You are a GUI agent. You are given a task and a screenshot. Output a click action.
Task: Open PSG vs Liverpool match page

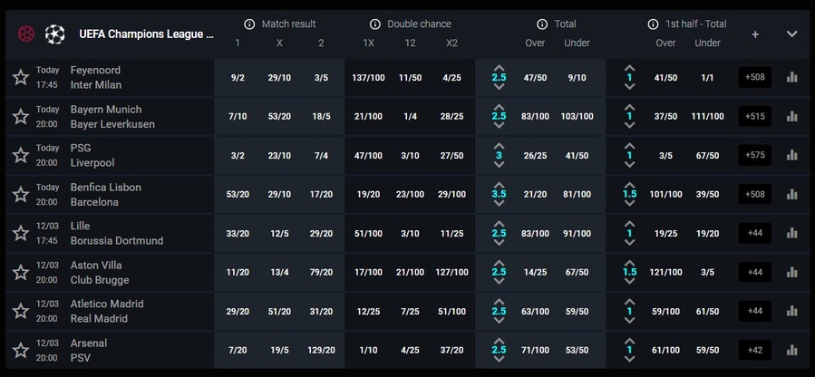[92, 155]
